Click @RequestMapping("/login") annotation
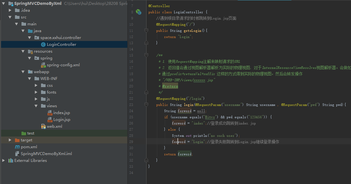The image size is (351, 184). coord(180,99)
